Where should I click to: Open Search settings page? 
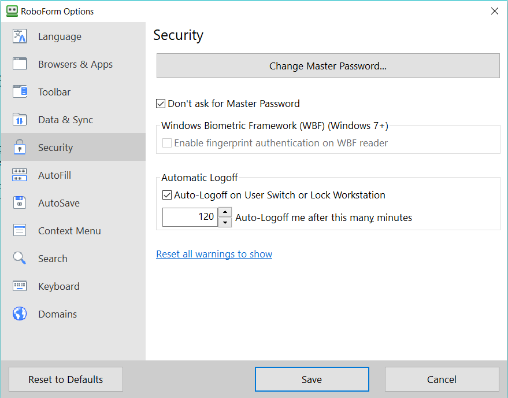pos(73,258)
